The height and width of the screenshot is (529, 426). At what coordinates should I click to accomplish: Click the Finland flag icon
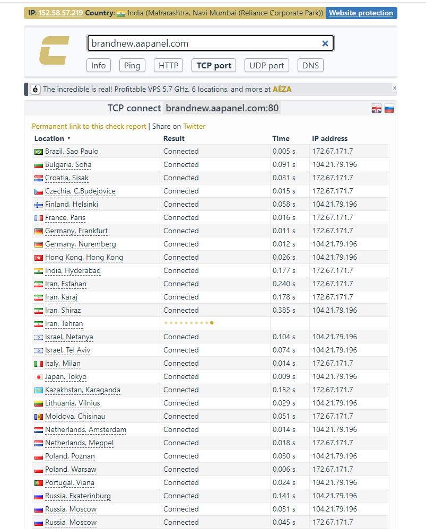coord(39,205)
